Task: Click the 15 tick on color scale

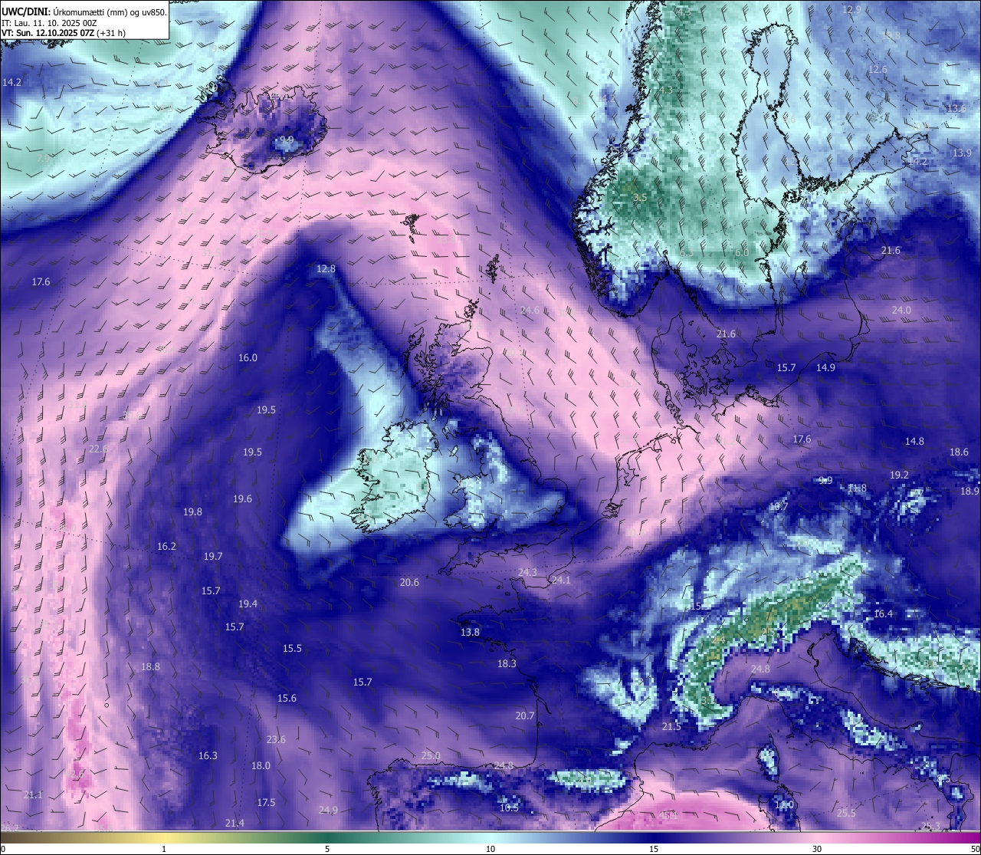Action: [654, 849]
